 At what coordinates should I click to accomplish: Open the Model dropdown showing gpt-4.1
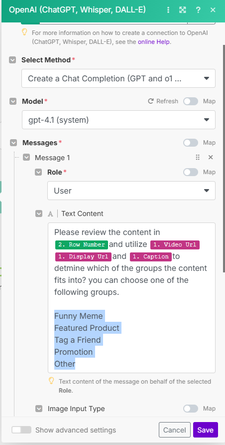pyautogui.click(x=118, y=120)
